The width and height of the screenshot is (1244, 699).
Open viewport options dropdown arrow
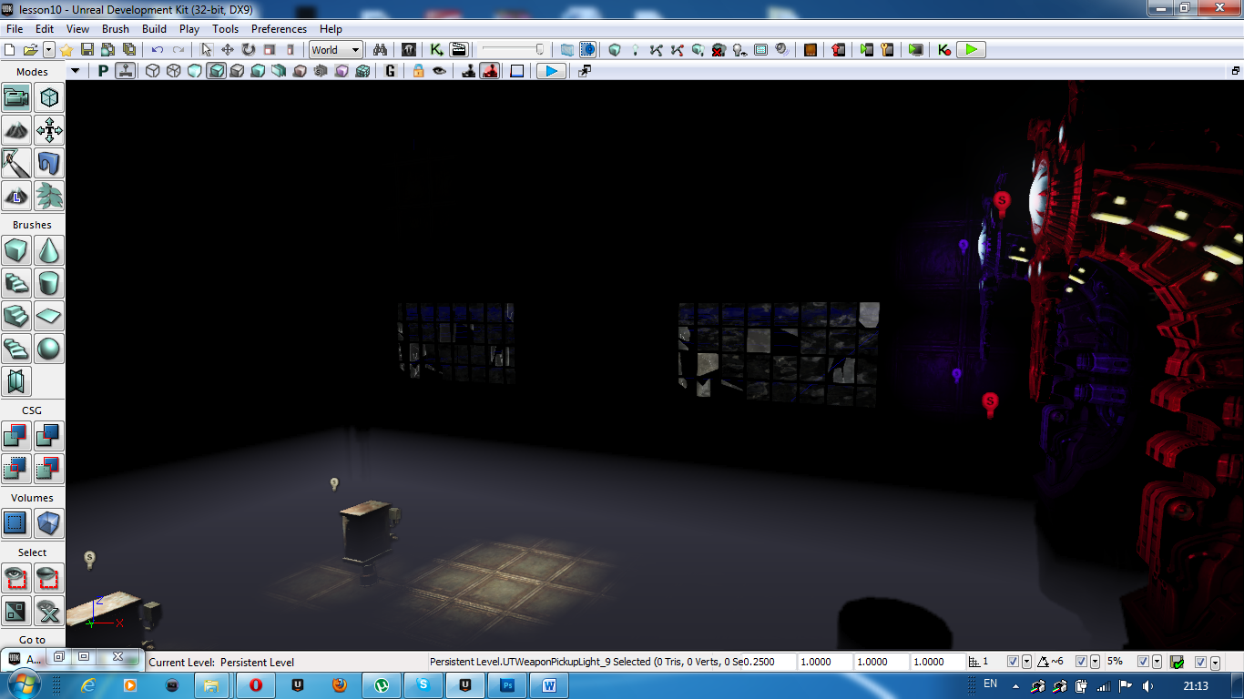[x=76, y=71]
